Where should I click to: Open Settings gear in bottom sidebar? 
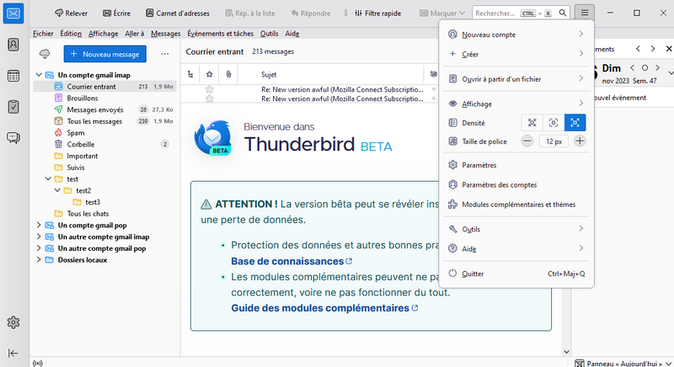13,322
